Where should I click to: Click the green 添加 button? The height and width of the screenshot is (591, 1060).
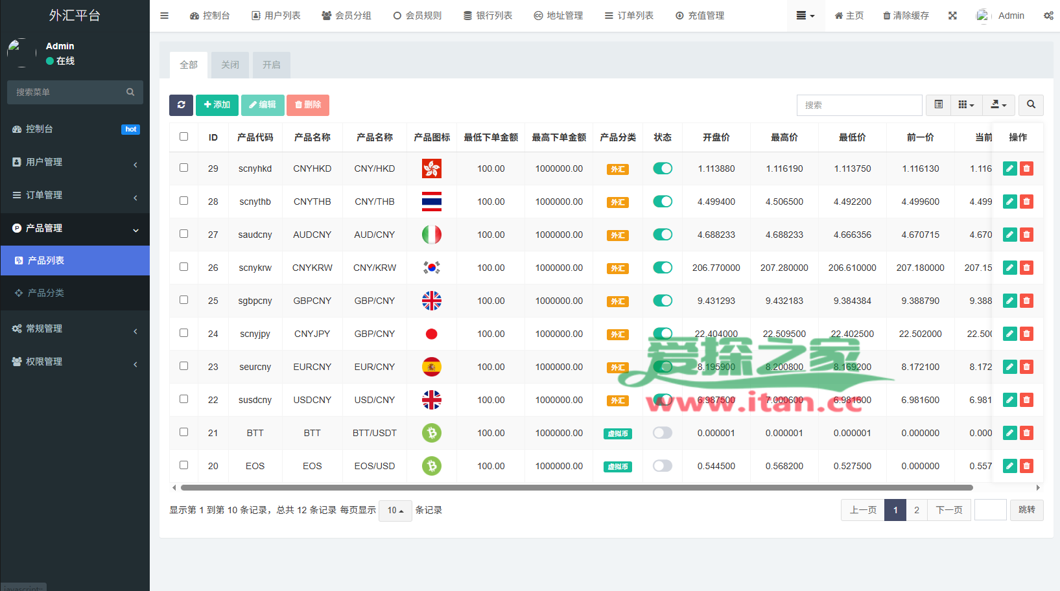[217, 105]
